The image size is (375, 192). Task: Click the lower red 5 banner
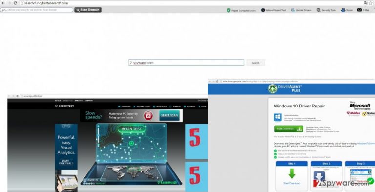tap(196, 177)
